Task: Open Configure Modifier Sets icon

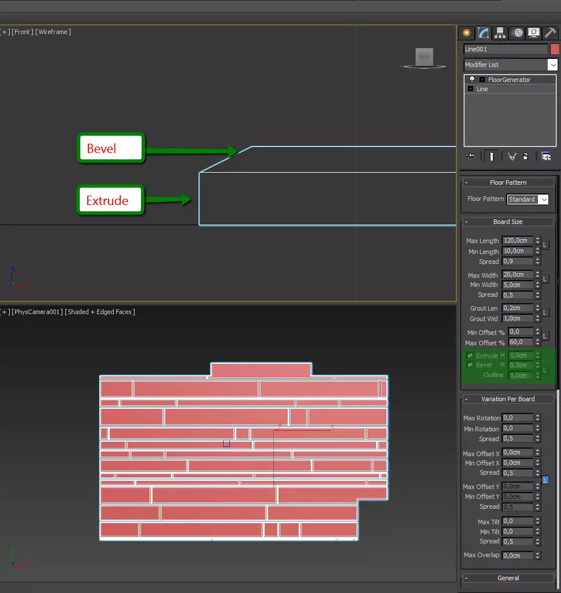Action: [x=546, y=156]
